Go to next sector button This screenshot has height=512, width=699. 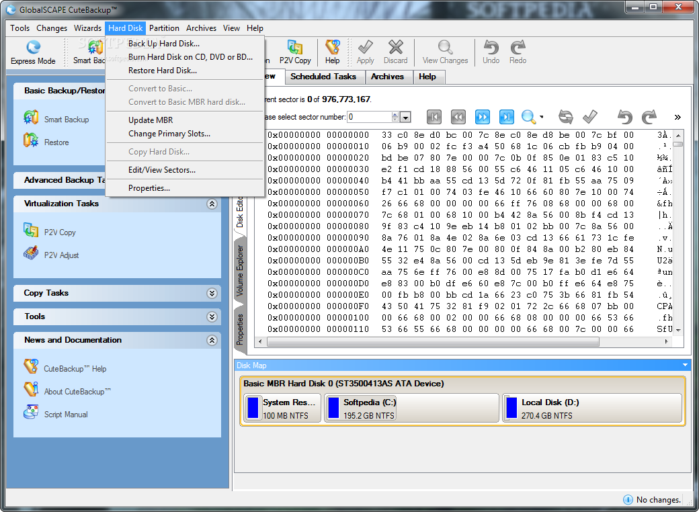pyautogui.click(x=482, y=117)
